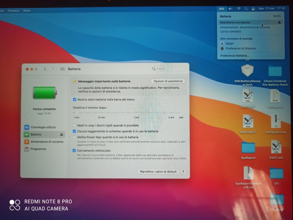Open help question mark button
Screen dimensions: 293x220
(x=183, y=172)
